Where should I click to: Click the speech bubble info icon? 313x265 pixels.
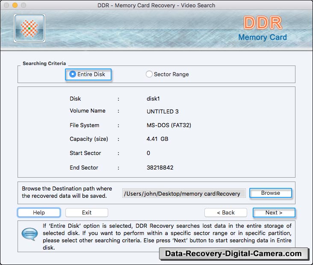tap(30, 234)
